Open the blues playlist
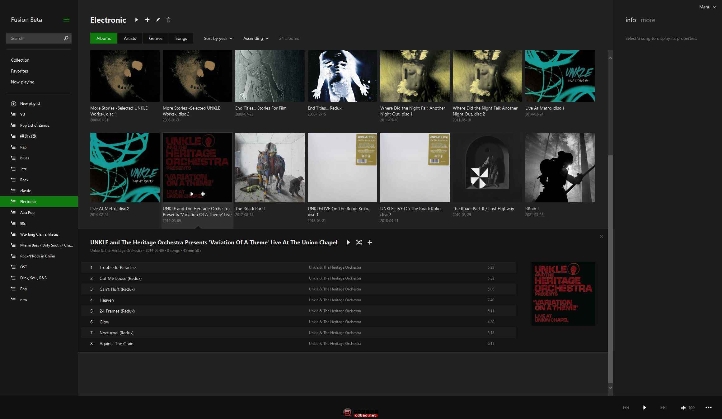The width and height of the screenshot is (722, 419). click(39, 158)
